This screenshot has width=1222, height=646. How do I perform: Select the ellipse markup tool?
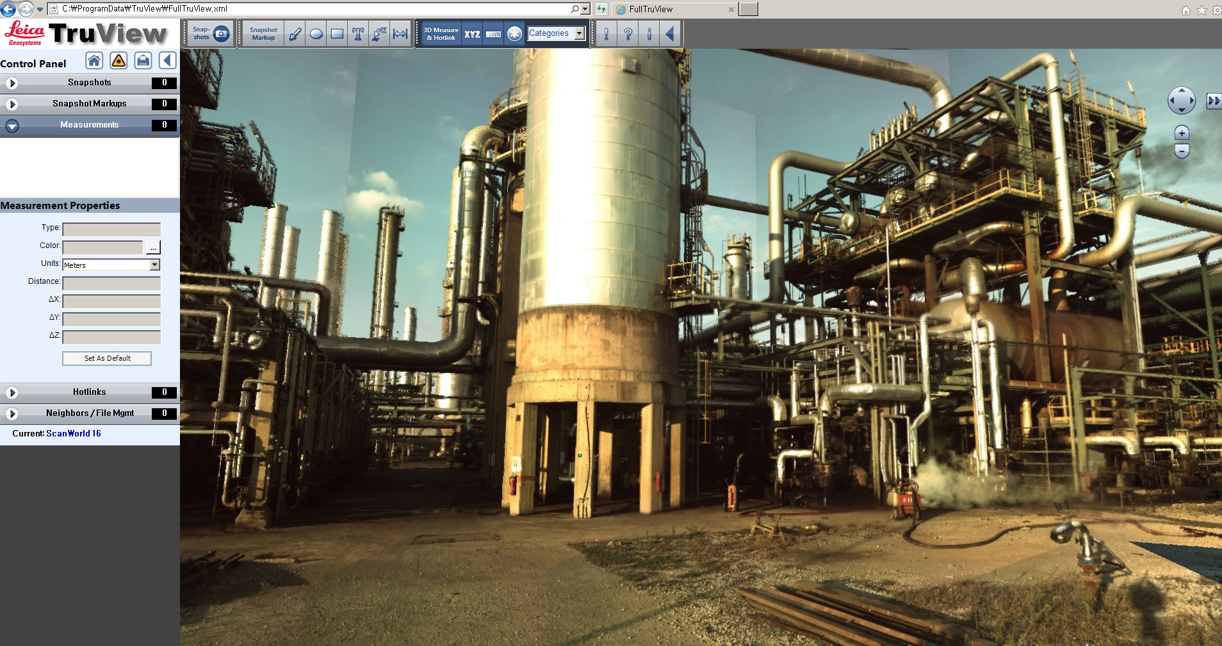tap(316, 34)
